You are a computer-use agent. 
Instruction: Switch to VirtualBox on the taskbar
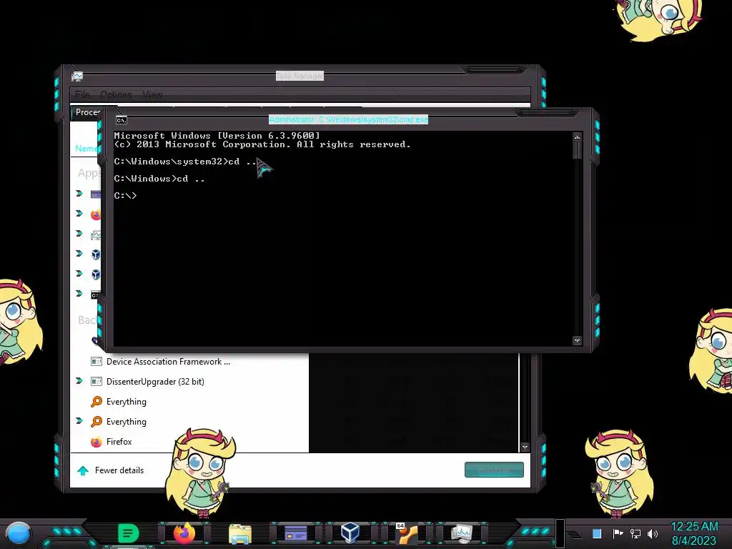click(x=350, y=533)
